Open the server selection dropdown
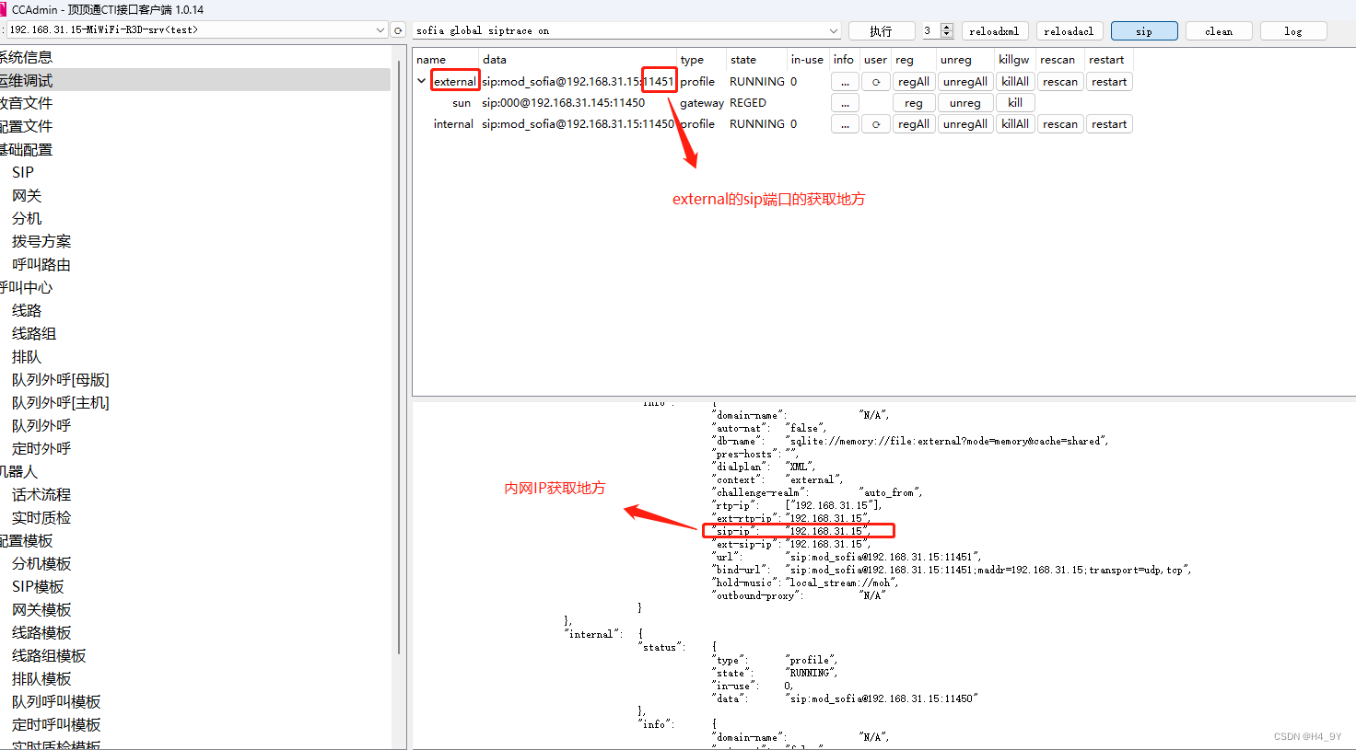1356x750 pixels. click(x=380, y=30)
